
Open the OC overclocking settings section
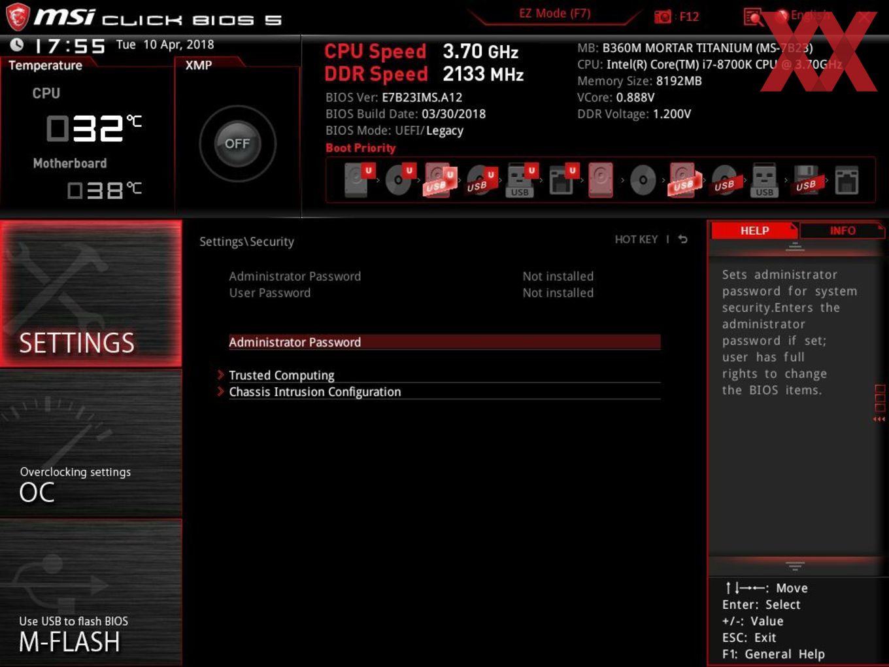pyautogui.click(x=91, y=443)
